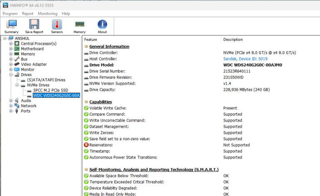Click the Bus tree node icon

point(17,59)
